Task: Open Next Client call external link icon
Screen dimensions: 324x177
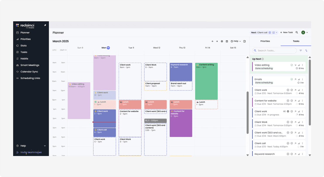Action: tap(273, 33)
